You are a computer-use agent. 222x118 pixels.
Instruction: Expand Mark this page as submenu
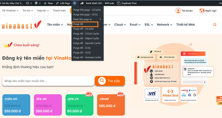(x=87, y=19)
